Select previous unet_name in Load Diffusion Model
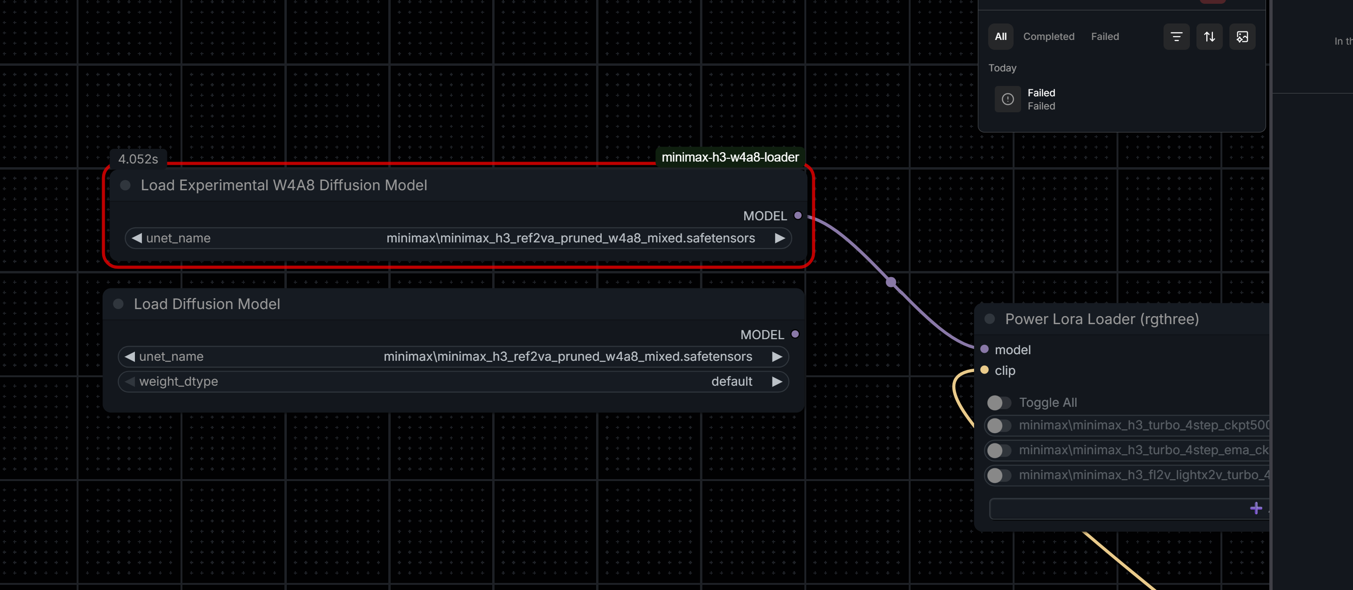The image size is (1353, 590). [130, 357]
